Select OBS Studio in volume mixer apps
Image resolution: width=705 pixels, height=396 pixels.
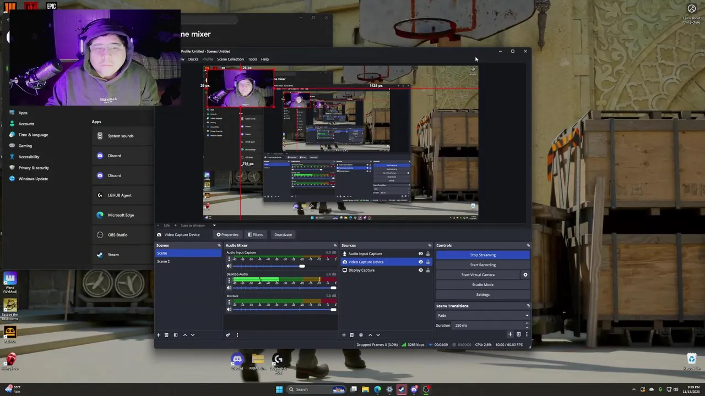tap(122, 235)
